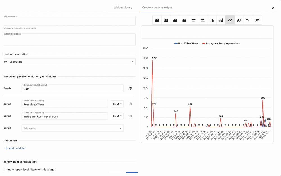This screenshot has width=281, height=176.
Task: Choose the horizontal bar chart type icon
Action: tap(194, 20)
